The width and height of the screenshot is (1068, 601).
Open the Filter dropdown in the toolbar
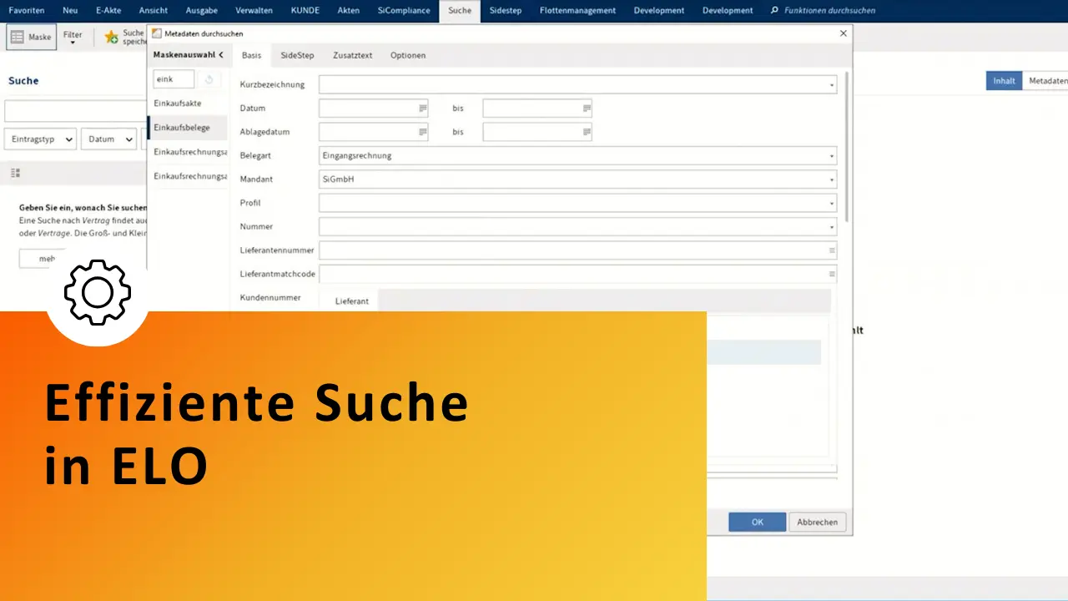[73, 37]
